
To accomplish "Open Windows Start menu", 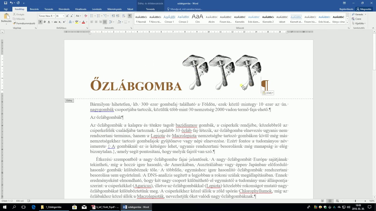I will click(5, 207).
